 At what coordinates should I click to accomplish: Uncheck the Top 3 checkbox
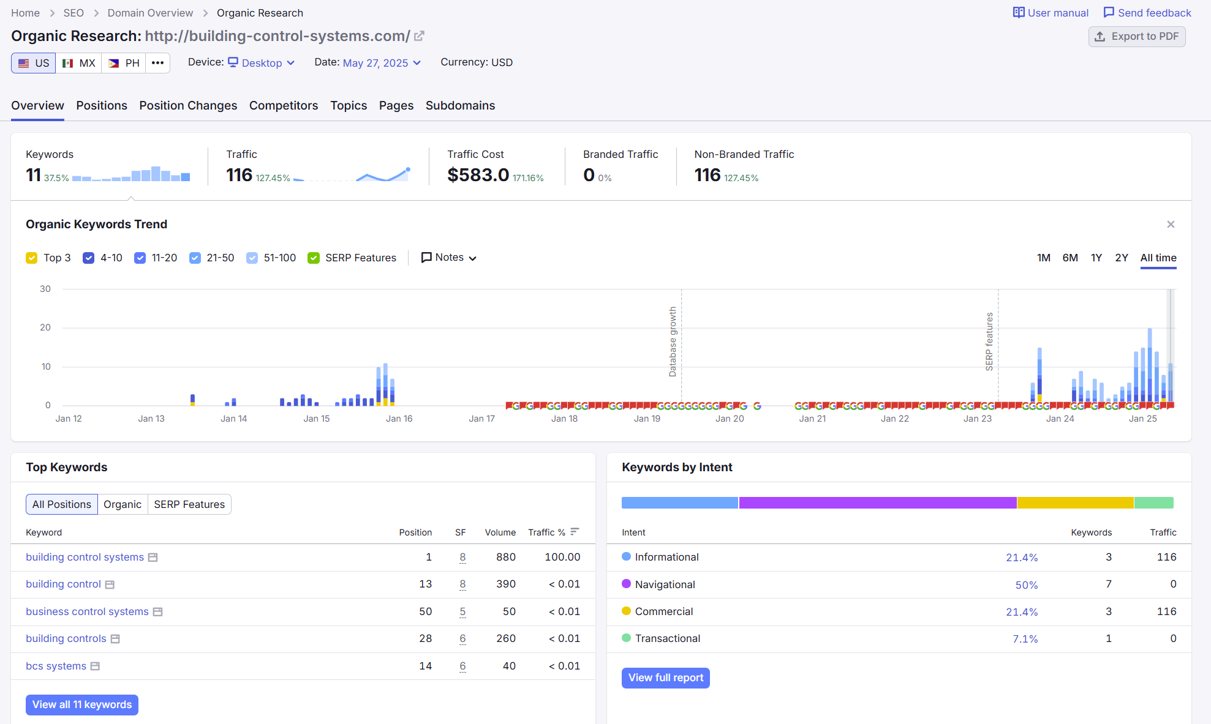[32, 258]
